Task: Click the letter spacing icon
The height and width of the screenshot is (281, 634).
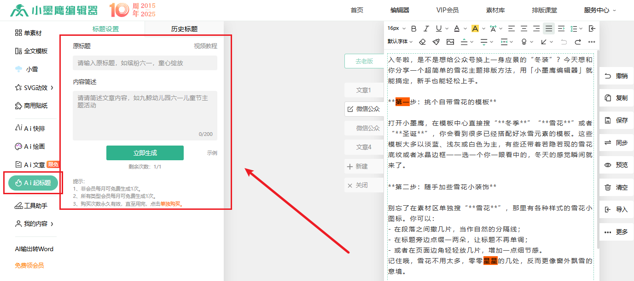Action: [493, 28]
